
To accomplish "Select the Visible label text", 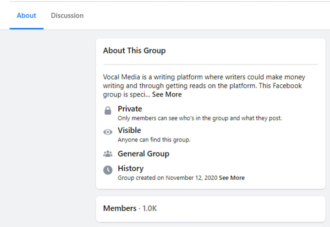I will tap(129, 130).
